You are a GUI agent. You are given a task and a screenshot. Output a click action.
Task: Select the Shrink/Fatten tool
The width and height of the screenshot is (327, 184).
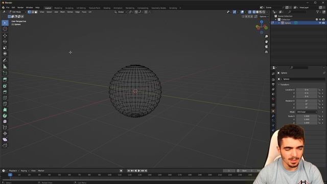click(x=5, y=133)
